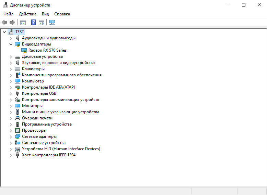Image resolution: width=267 pixels, height=195 pixels.
Task: Scan for hardware changes using the monitor icon
Action: click(52, 23)
